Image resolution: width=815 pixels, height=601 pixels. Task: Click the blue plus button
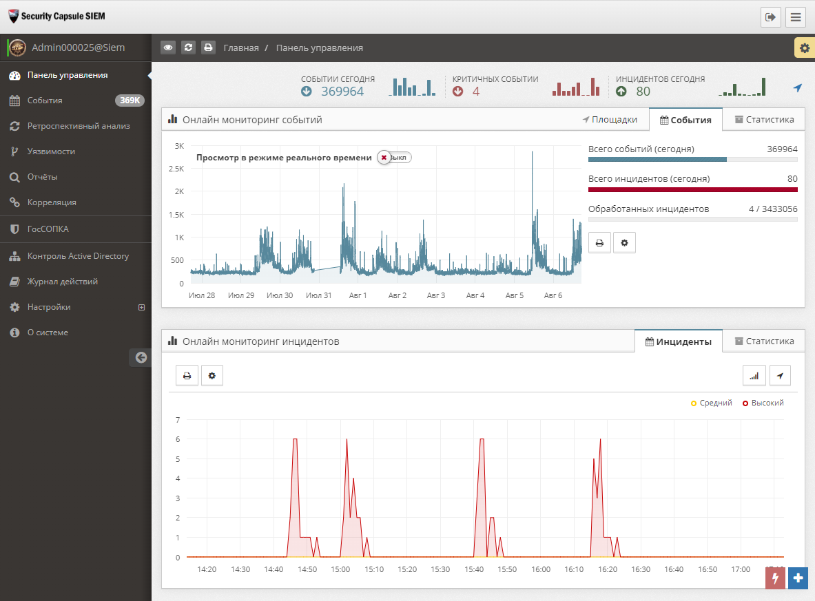(x=798, y=578)
